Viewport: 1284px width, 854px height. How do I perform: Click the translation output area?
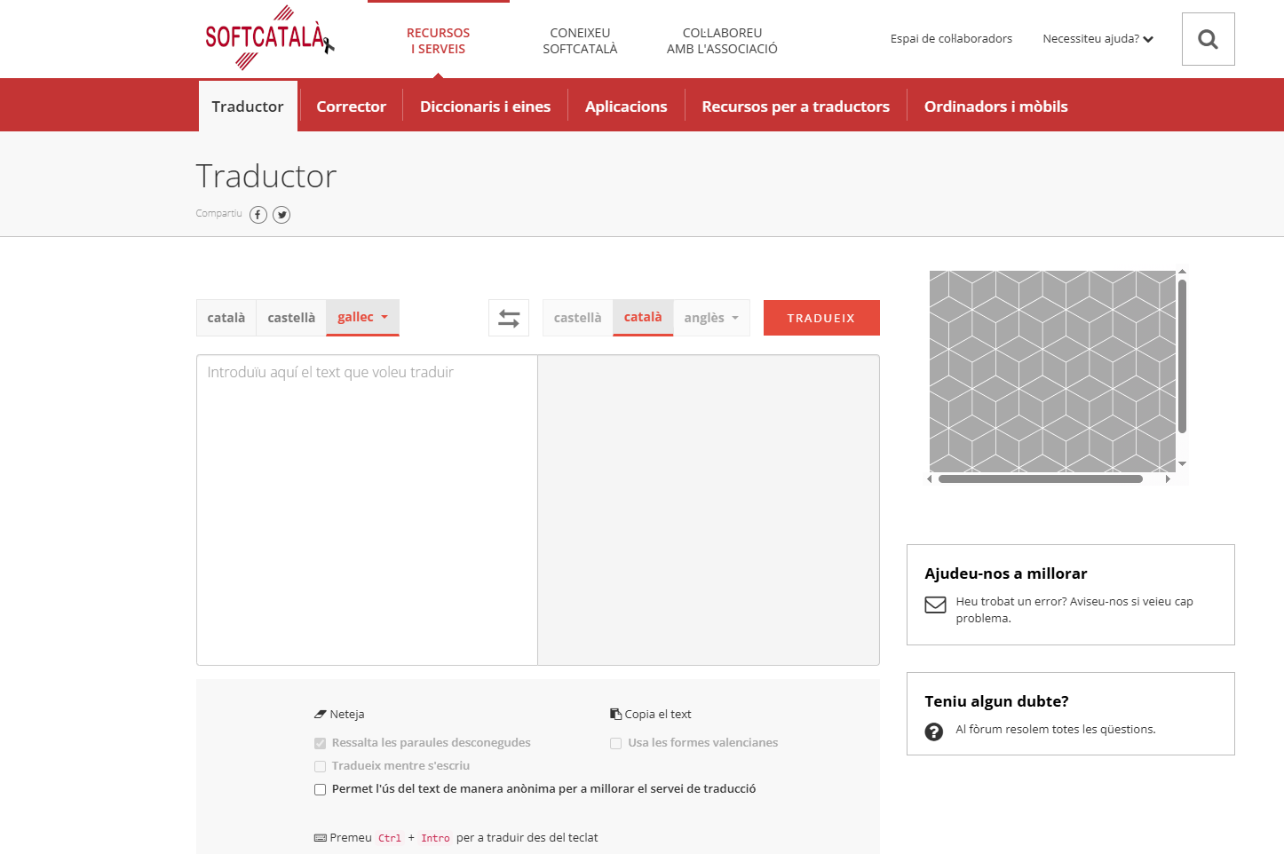click(x=709, y=510)
